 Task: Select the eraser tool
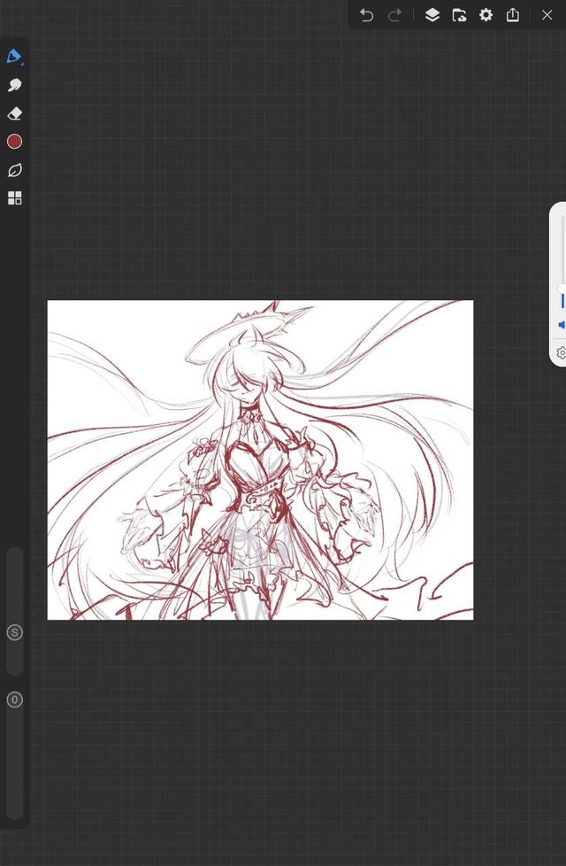tap(14, 113)
